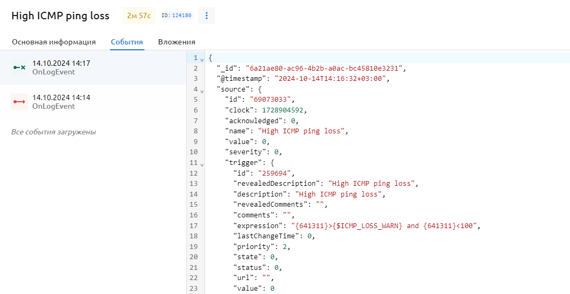Click the 2м 57с duration badge
Image resolution: width=570 pixels, height=294 pixels.
[139, 16]
